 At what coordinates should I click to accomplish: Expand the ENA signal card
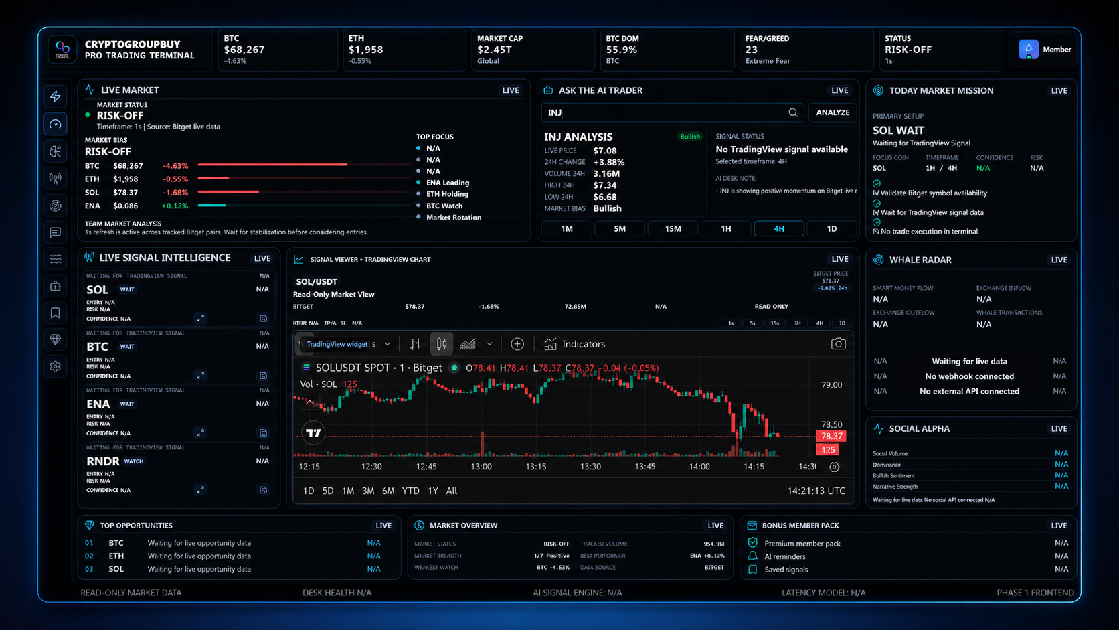point(200,432)
